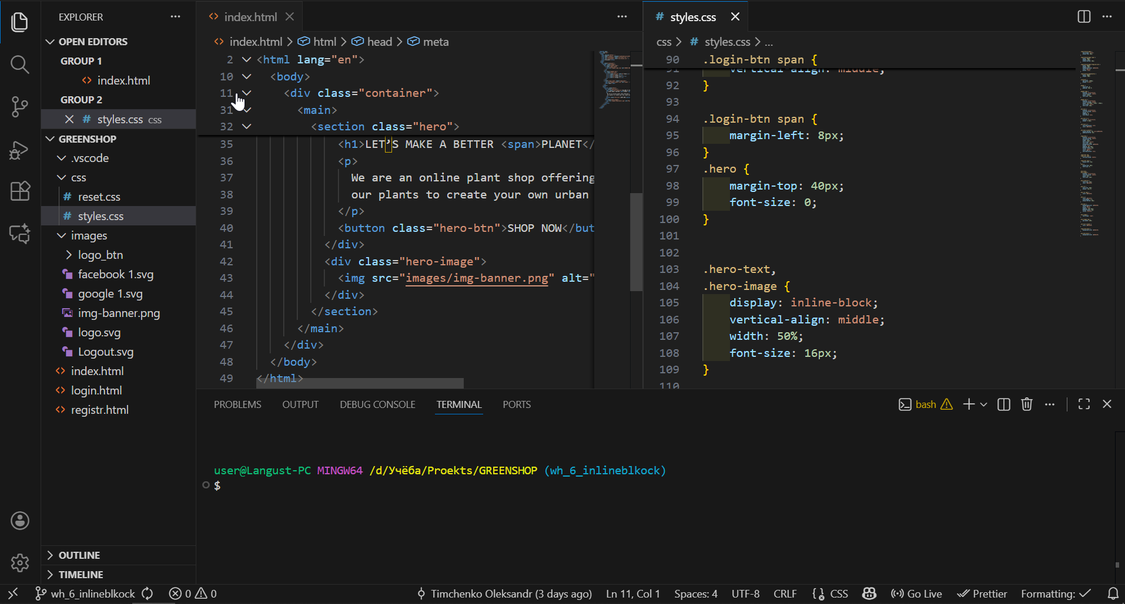Screen dimensions: 1125x604
Task: Expand the logo_btn folder
Action: (x=100, y=255)
